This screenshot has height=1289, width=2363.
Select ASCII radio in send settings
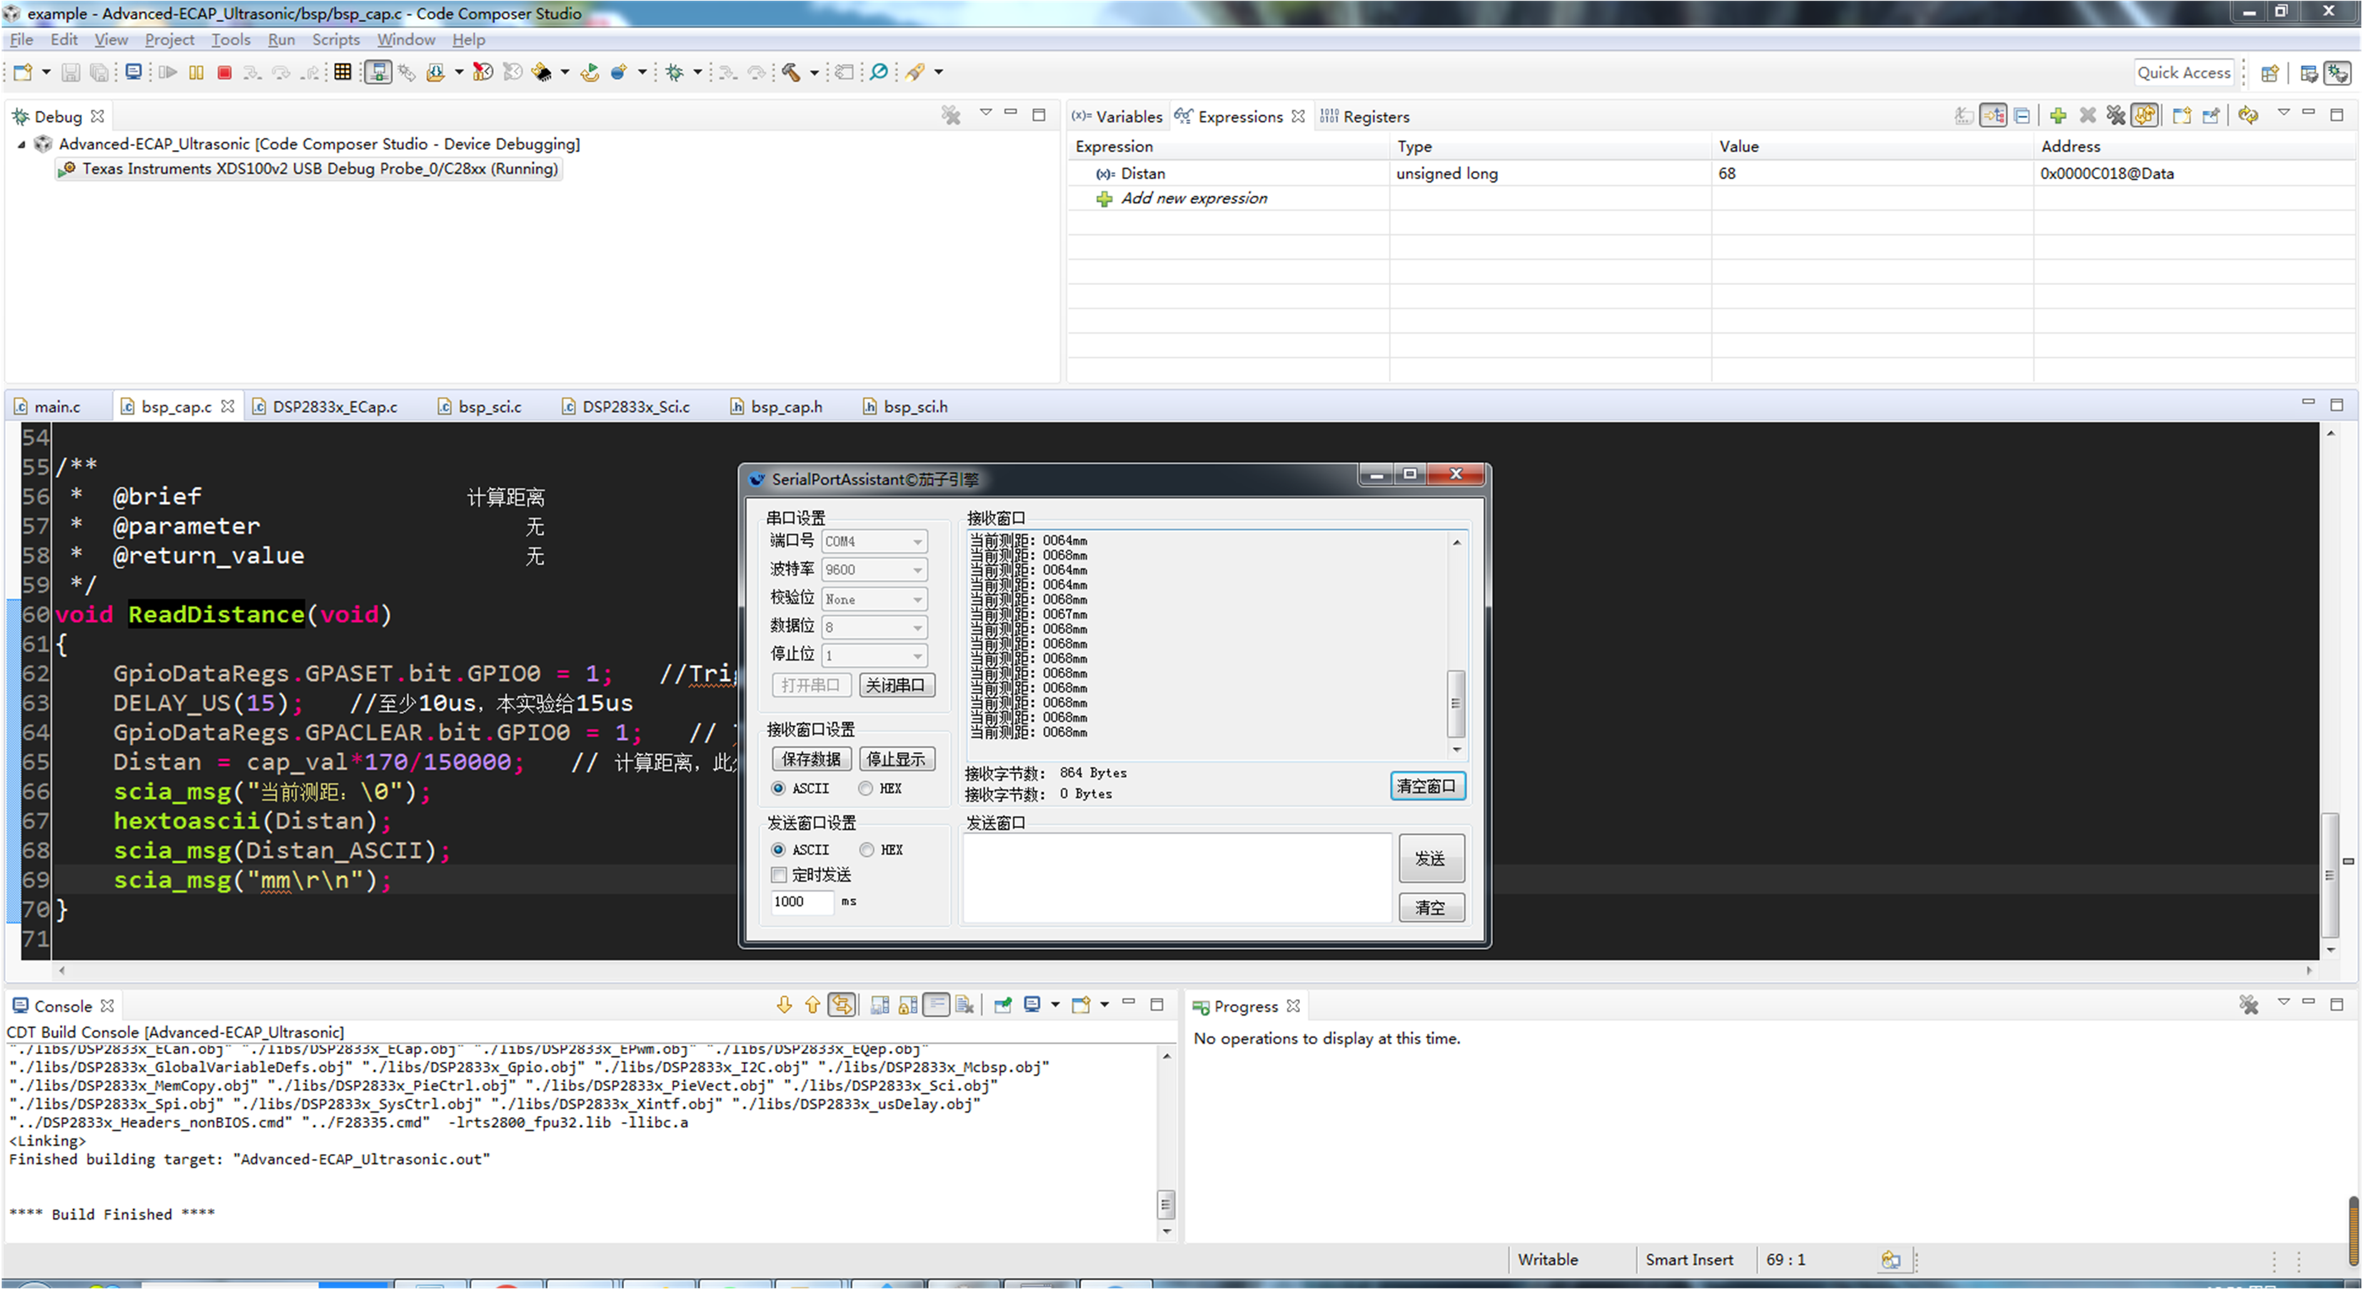[x=778, y=850]
